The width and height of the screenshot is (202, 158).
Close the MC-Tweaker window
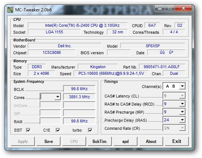pos(183,8)
